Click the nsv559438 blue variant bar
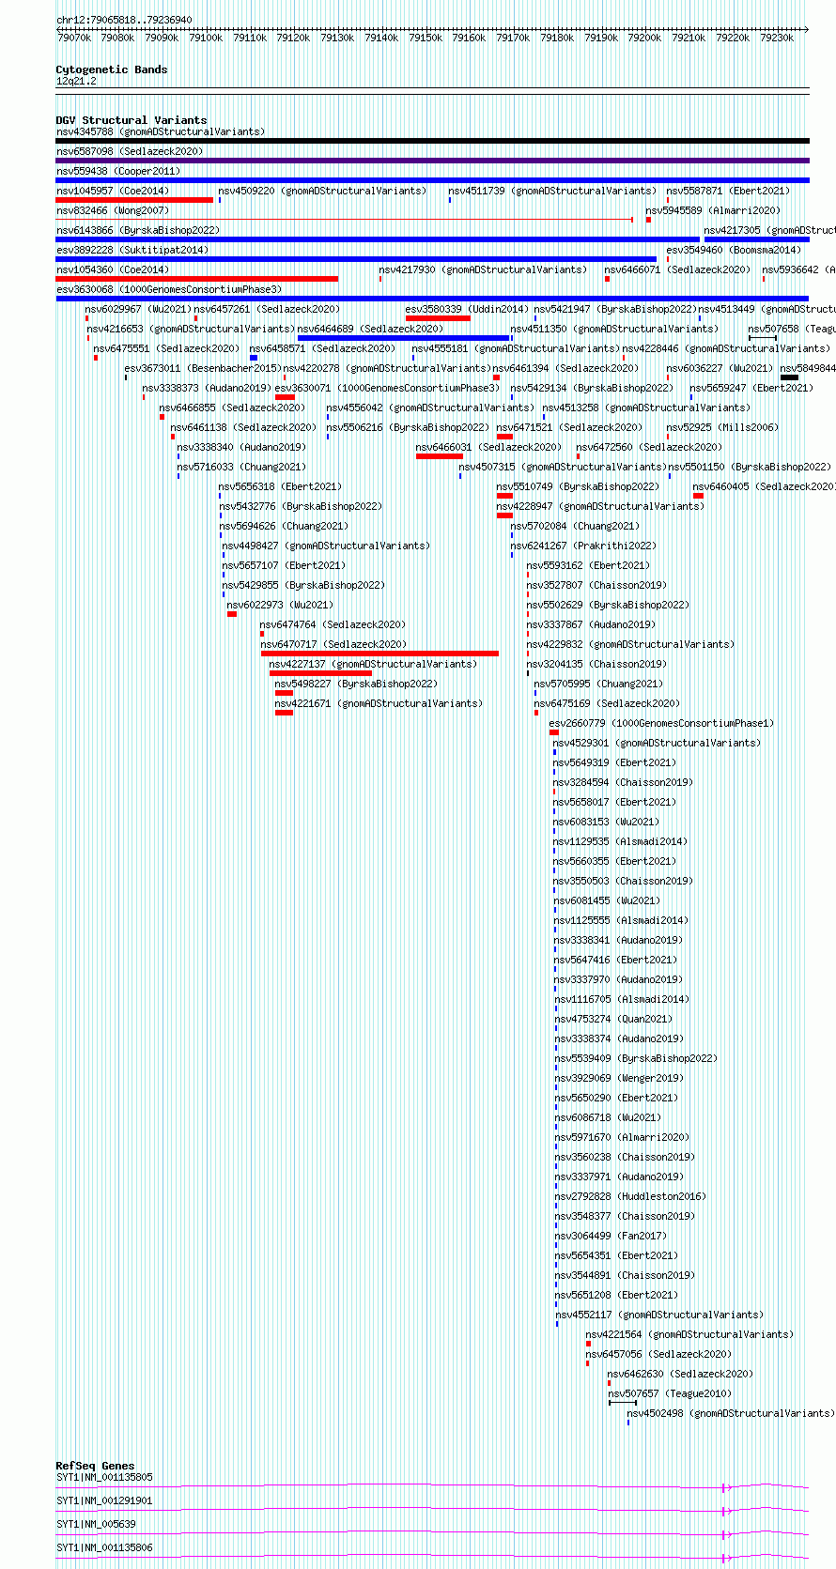 (x=432, y=180)
